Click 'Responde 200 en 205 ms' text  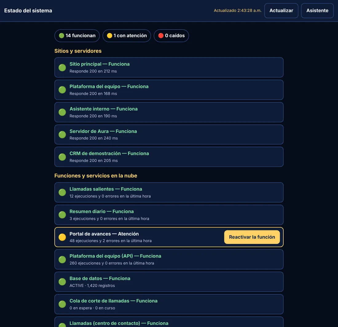pyautogui.click(x=93, y=160)
